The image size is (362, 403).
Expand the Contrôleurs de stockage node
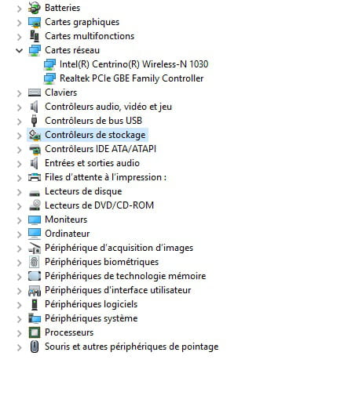pyautogui.click(x=19, y=136)
